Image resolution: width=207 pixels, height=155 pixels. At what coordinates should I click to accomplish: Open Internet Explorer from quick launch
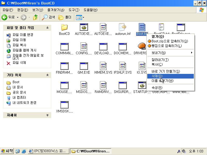click(x=24, y=151)
